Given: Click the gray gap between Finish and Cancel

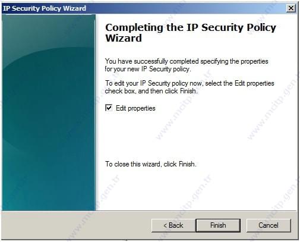Looking at the screenshot, I should point(244,225).
